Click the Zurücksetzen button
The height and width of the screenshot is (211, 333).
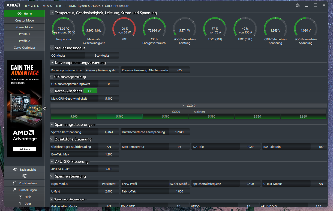pos(25,183)
